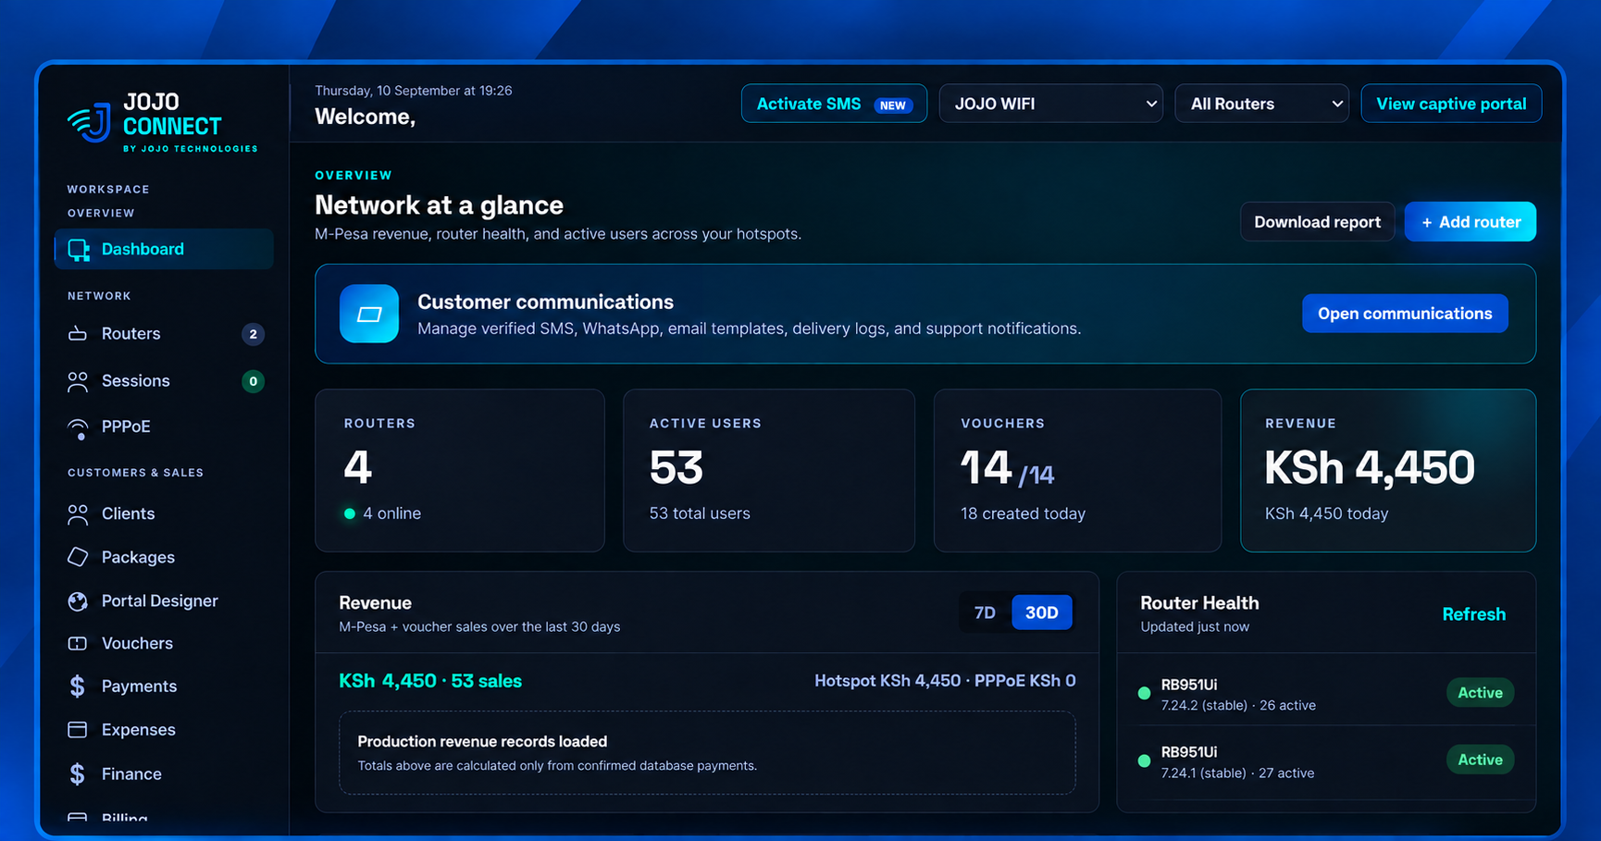Viewport: 1601px width, 841px height.
Task: Click the Sessions count badge showing 0
Action: click(253, 381)
